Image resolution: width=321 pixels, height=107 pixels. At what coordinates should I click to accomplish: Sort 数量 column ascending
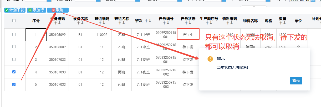point(281,23)
